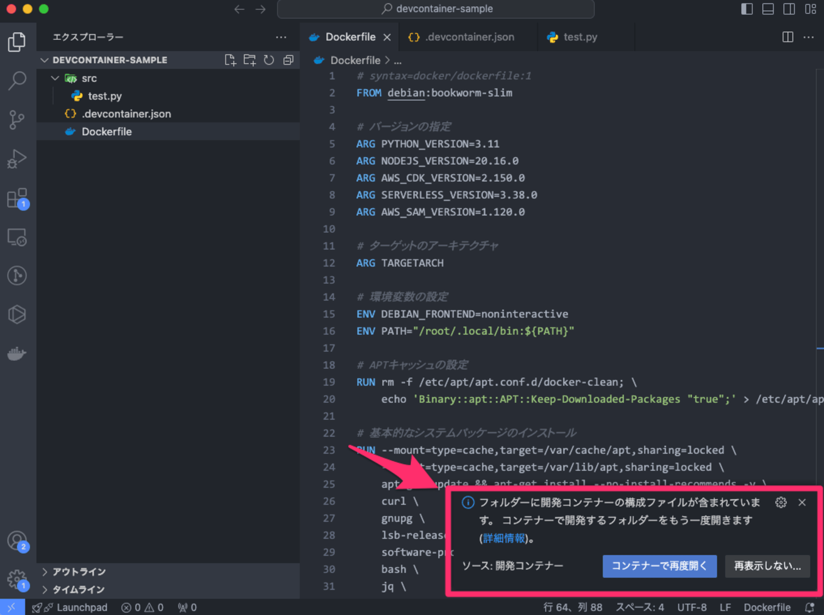Open the GitLens inspect view icon
824x615 pixels.
[17, 276]
